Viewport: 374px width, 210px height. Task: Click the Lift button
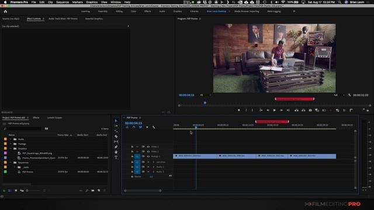coord(296,110)
